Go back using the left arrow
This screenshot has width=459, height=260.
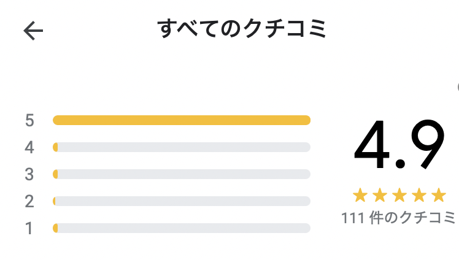pos(33,31)
